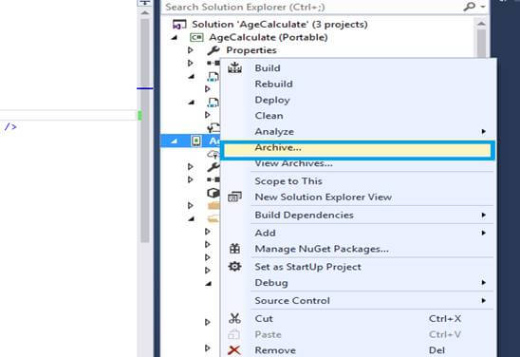Open search options dropdown arrow
Viewport: 520px width, 357px height.
(x=483, y=7)
